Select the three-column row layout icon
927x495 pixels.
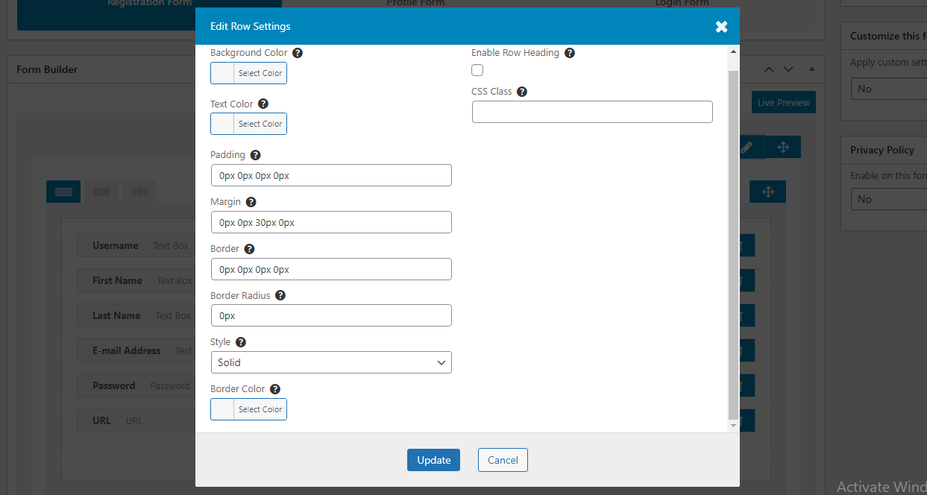pyautogui.click(x=139, y=192)
